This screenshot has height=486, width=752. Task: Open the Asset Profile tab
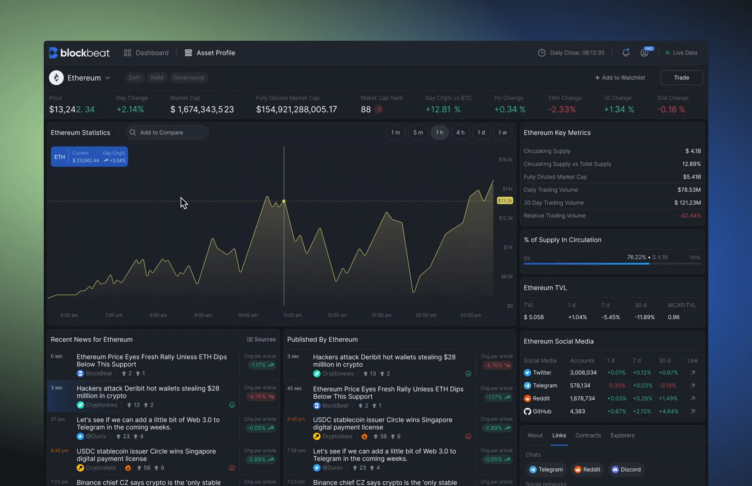pos(210,53)
